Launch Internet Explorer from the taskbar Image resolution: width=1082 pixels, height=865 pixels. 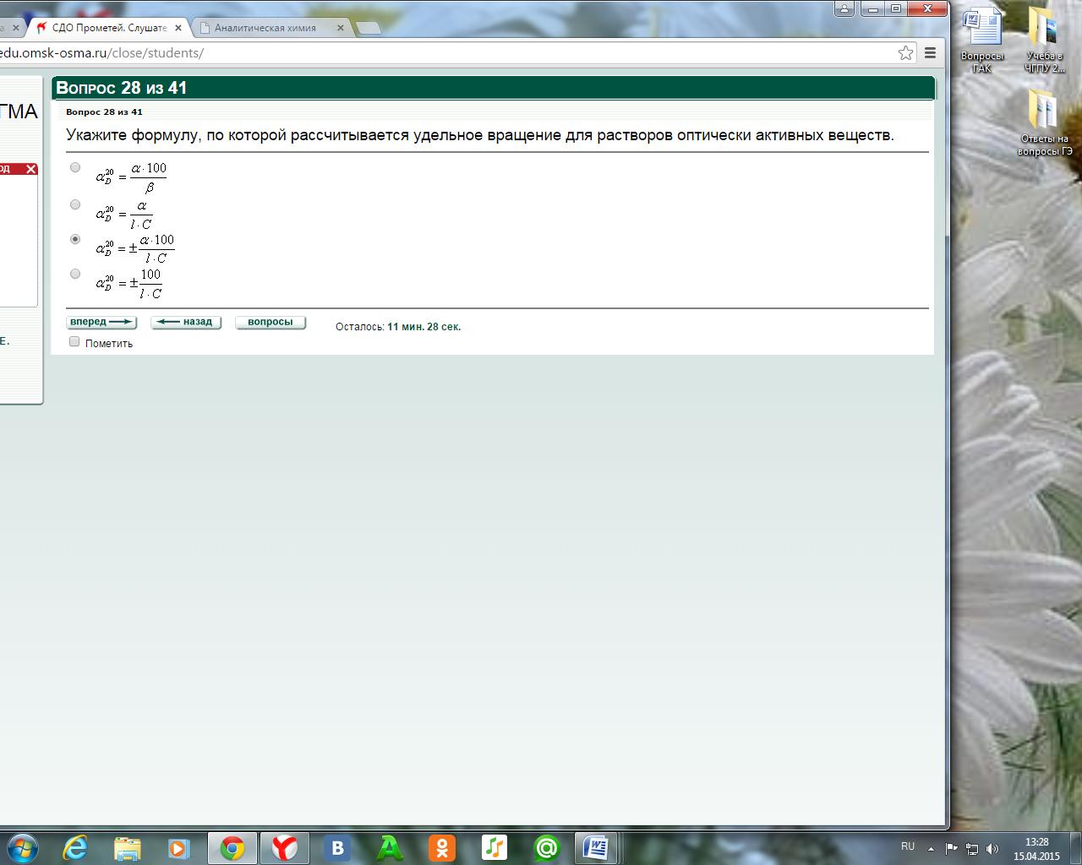[75, 847]
